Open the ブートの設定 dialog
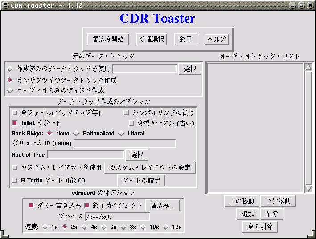Screen dimensions: 316x239 point(141,180)
